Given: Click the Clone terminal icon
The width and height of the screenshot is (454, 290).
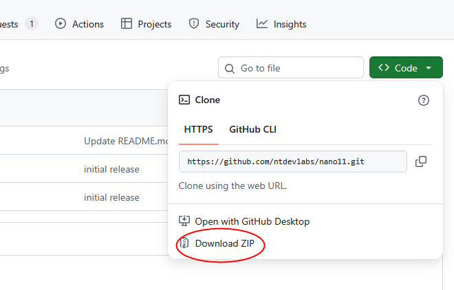Looking at the screenshot, I should point(184,100).
